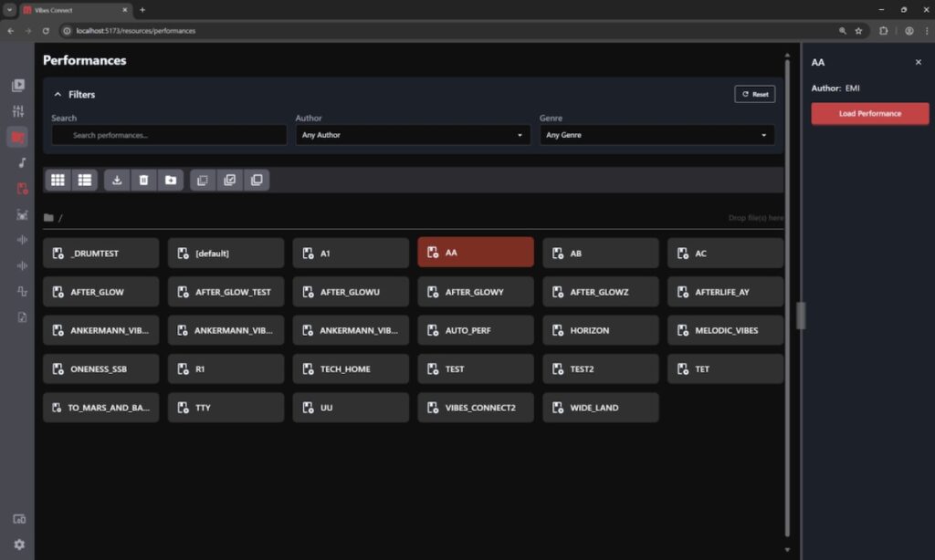Delete selected items with trash icon
Image resolution: width=935 pixels, height=560 pixels.
point(143,181)
